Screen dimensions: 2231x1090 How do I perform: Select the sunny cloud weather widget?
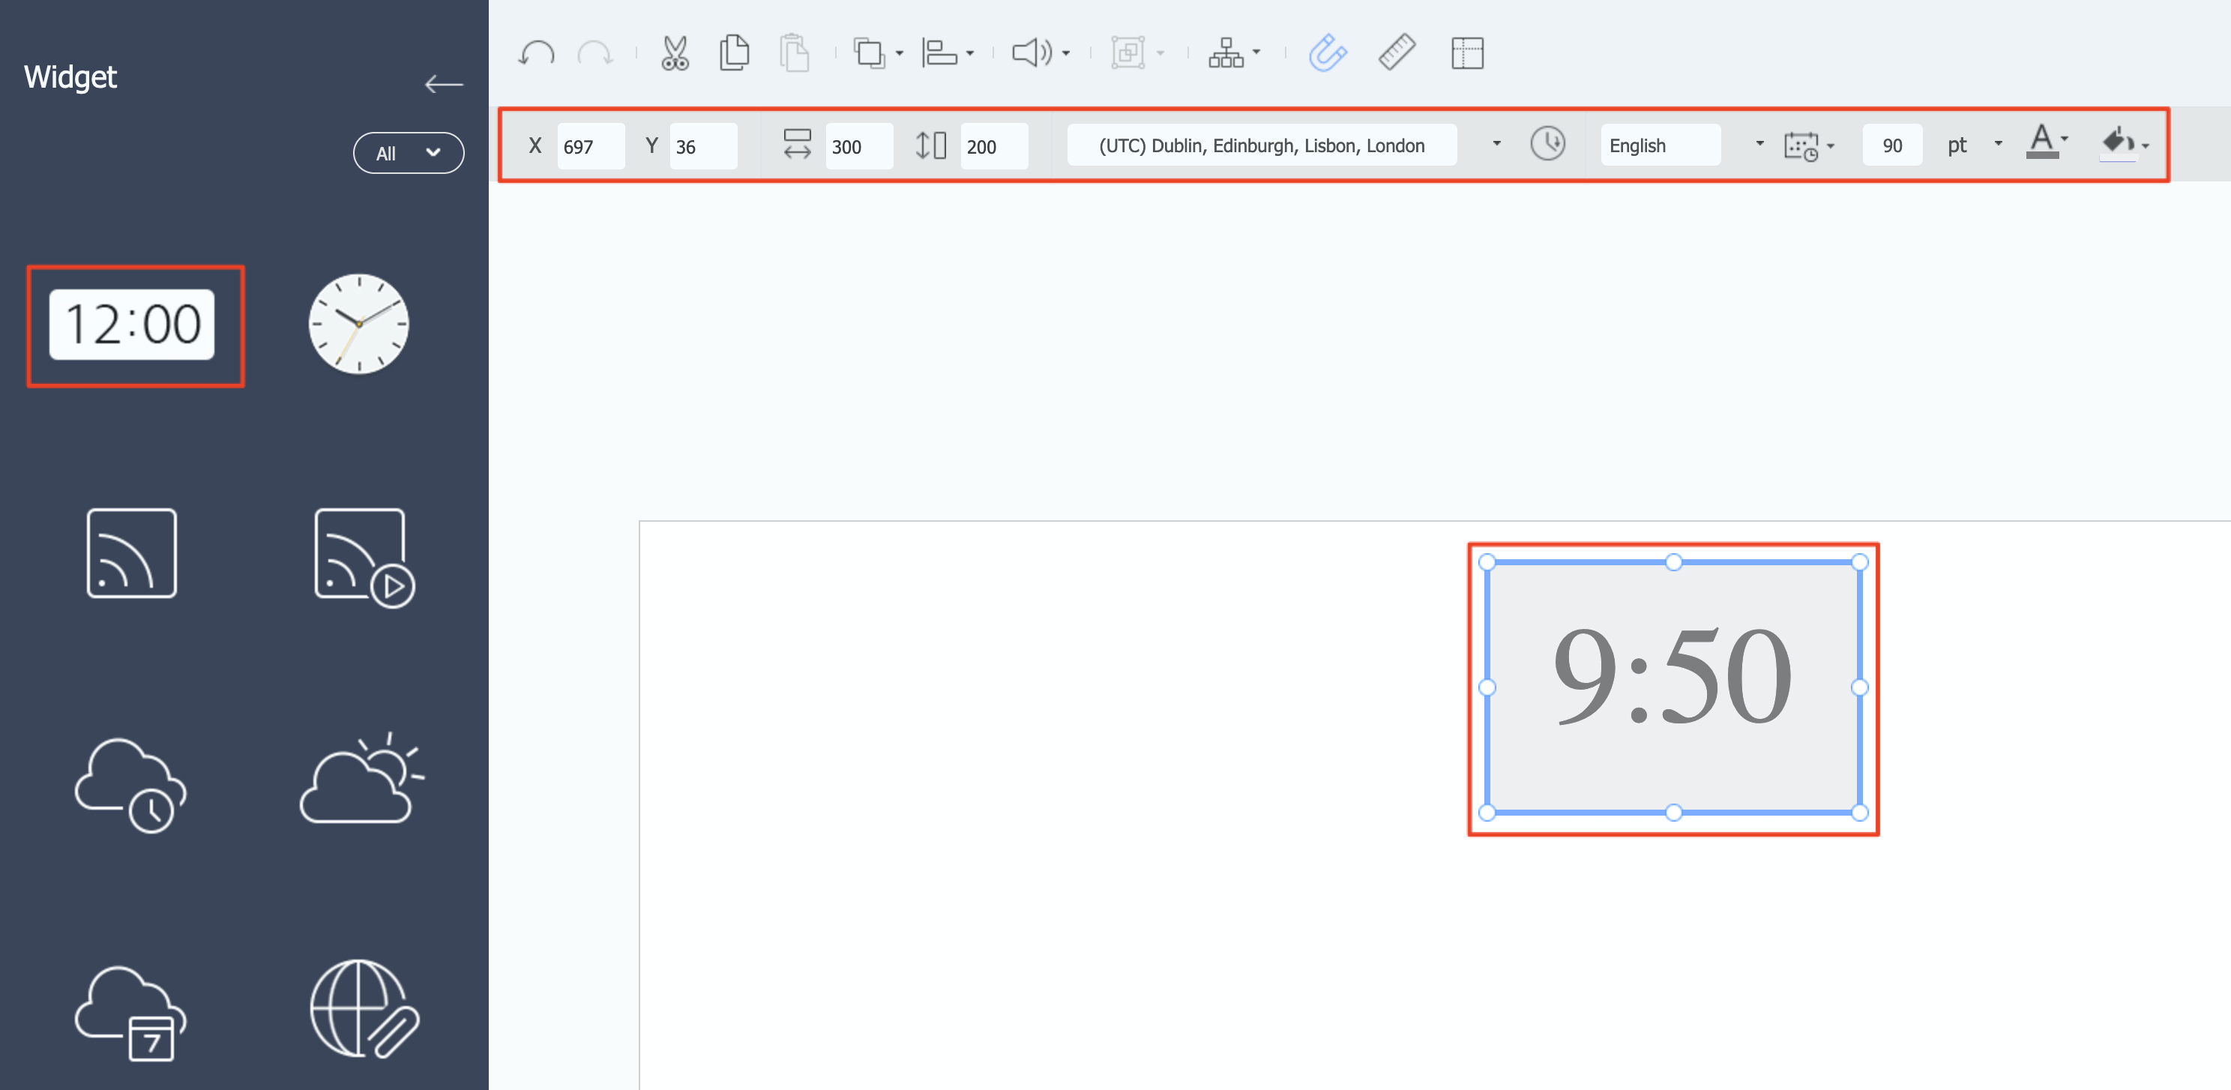pyautogui.click(x=361, y=779)
